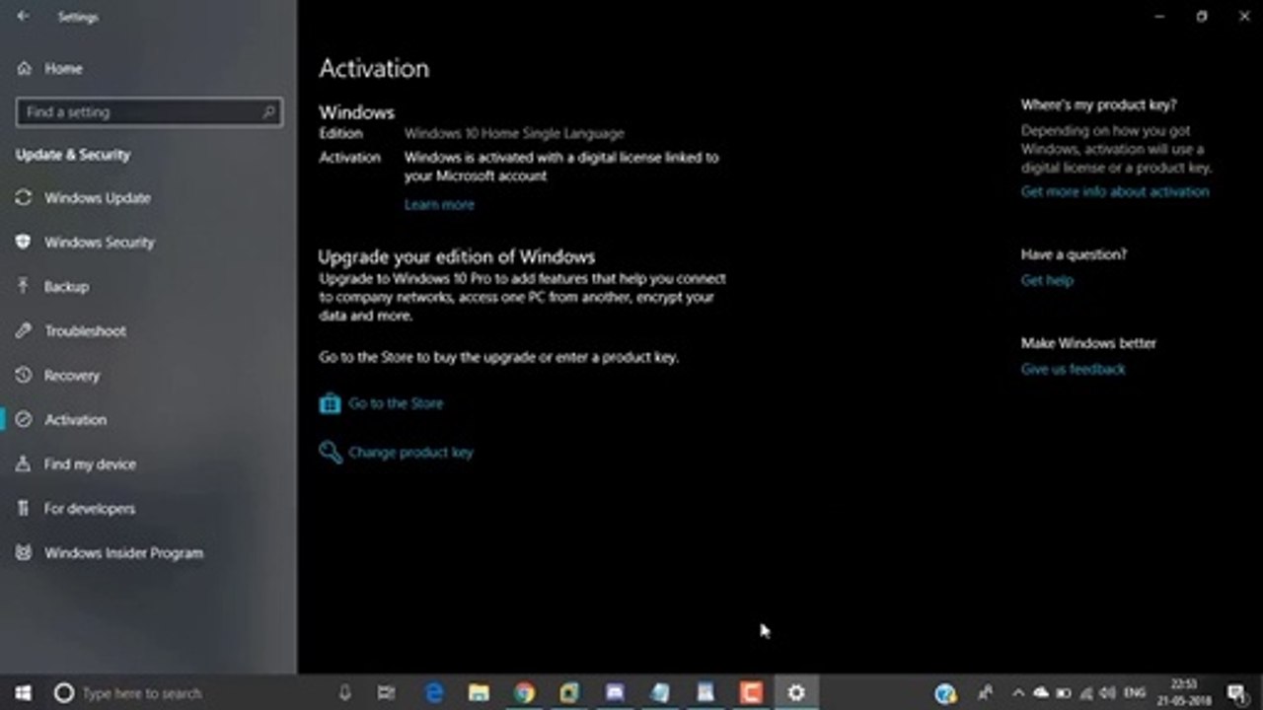Open Task View from taskbar
1263x710 pixels.
tap(387, 693)
